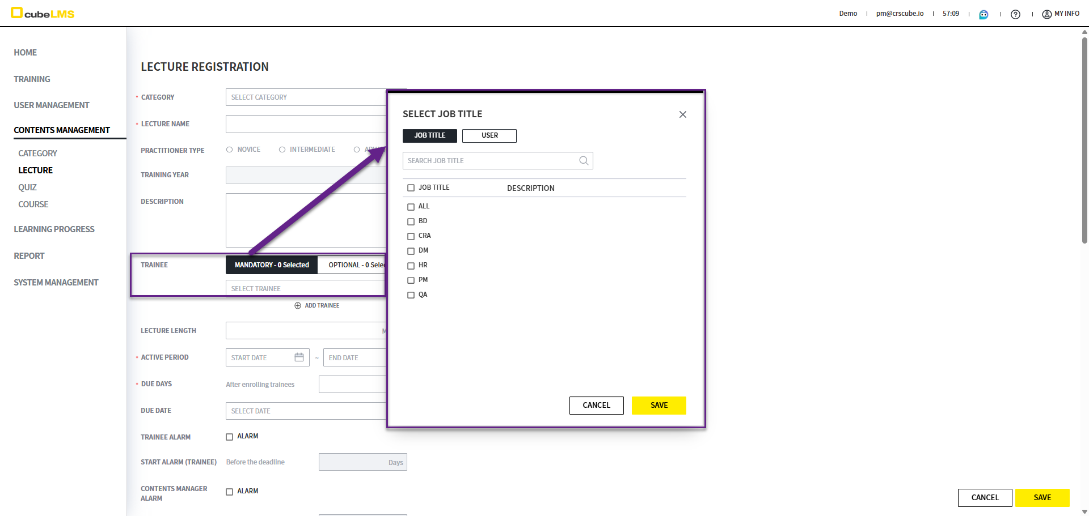Close the Select Job Title dialog
This screenshot has height=516, width=1089.
click(x=682, y=114)
